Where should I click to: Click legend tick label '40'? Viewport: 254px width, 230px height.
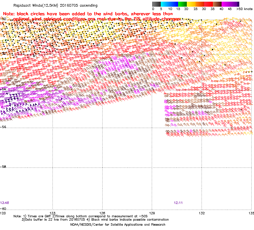[x=222, y=9]
